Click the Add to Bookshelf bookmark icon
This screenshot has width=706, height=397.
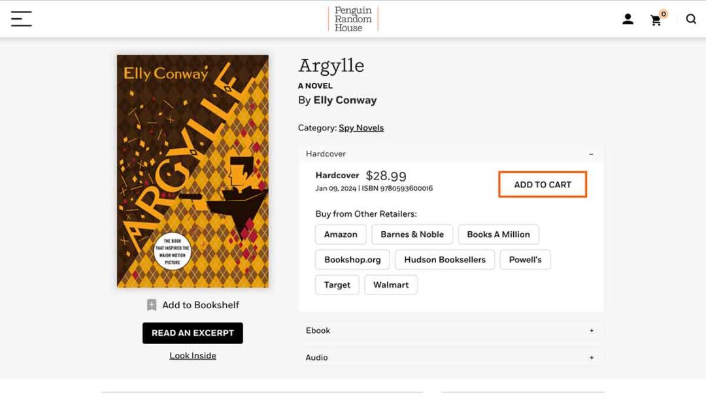point(152,305)
